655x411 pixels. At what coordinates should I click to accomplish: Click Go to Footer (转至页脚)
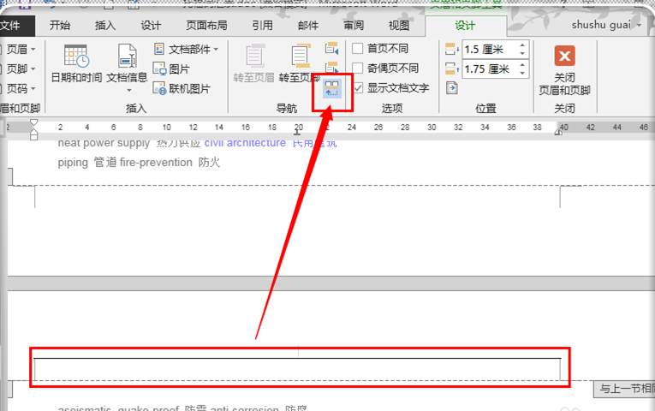[x=299, y=64]
